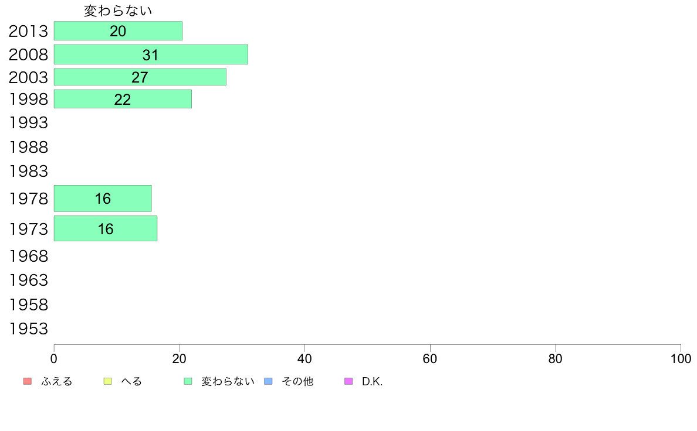Screen dimensions: 697x431
Task: Select the 1973 bar showing 16
Action: click(106, 228)
